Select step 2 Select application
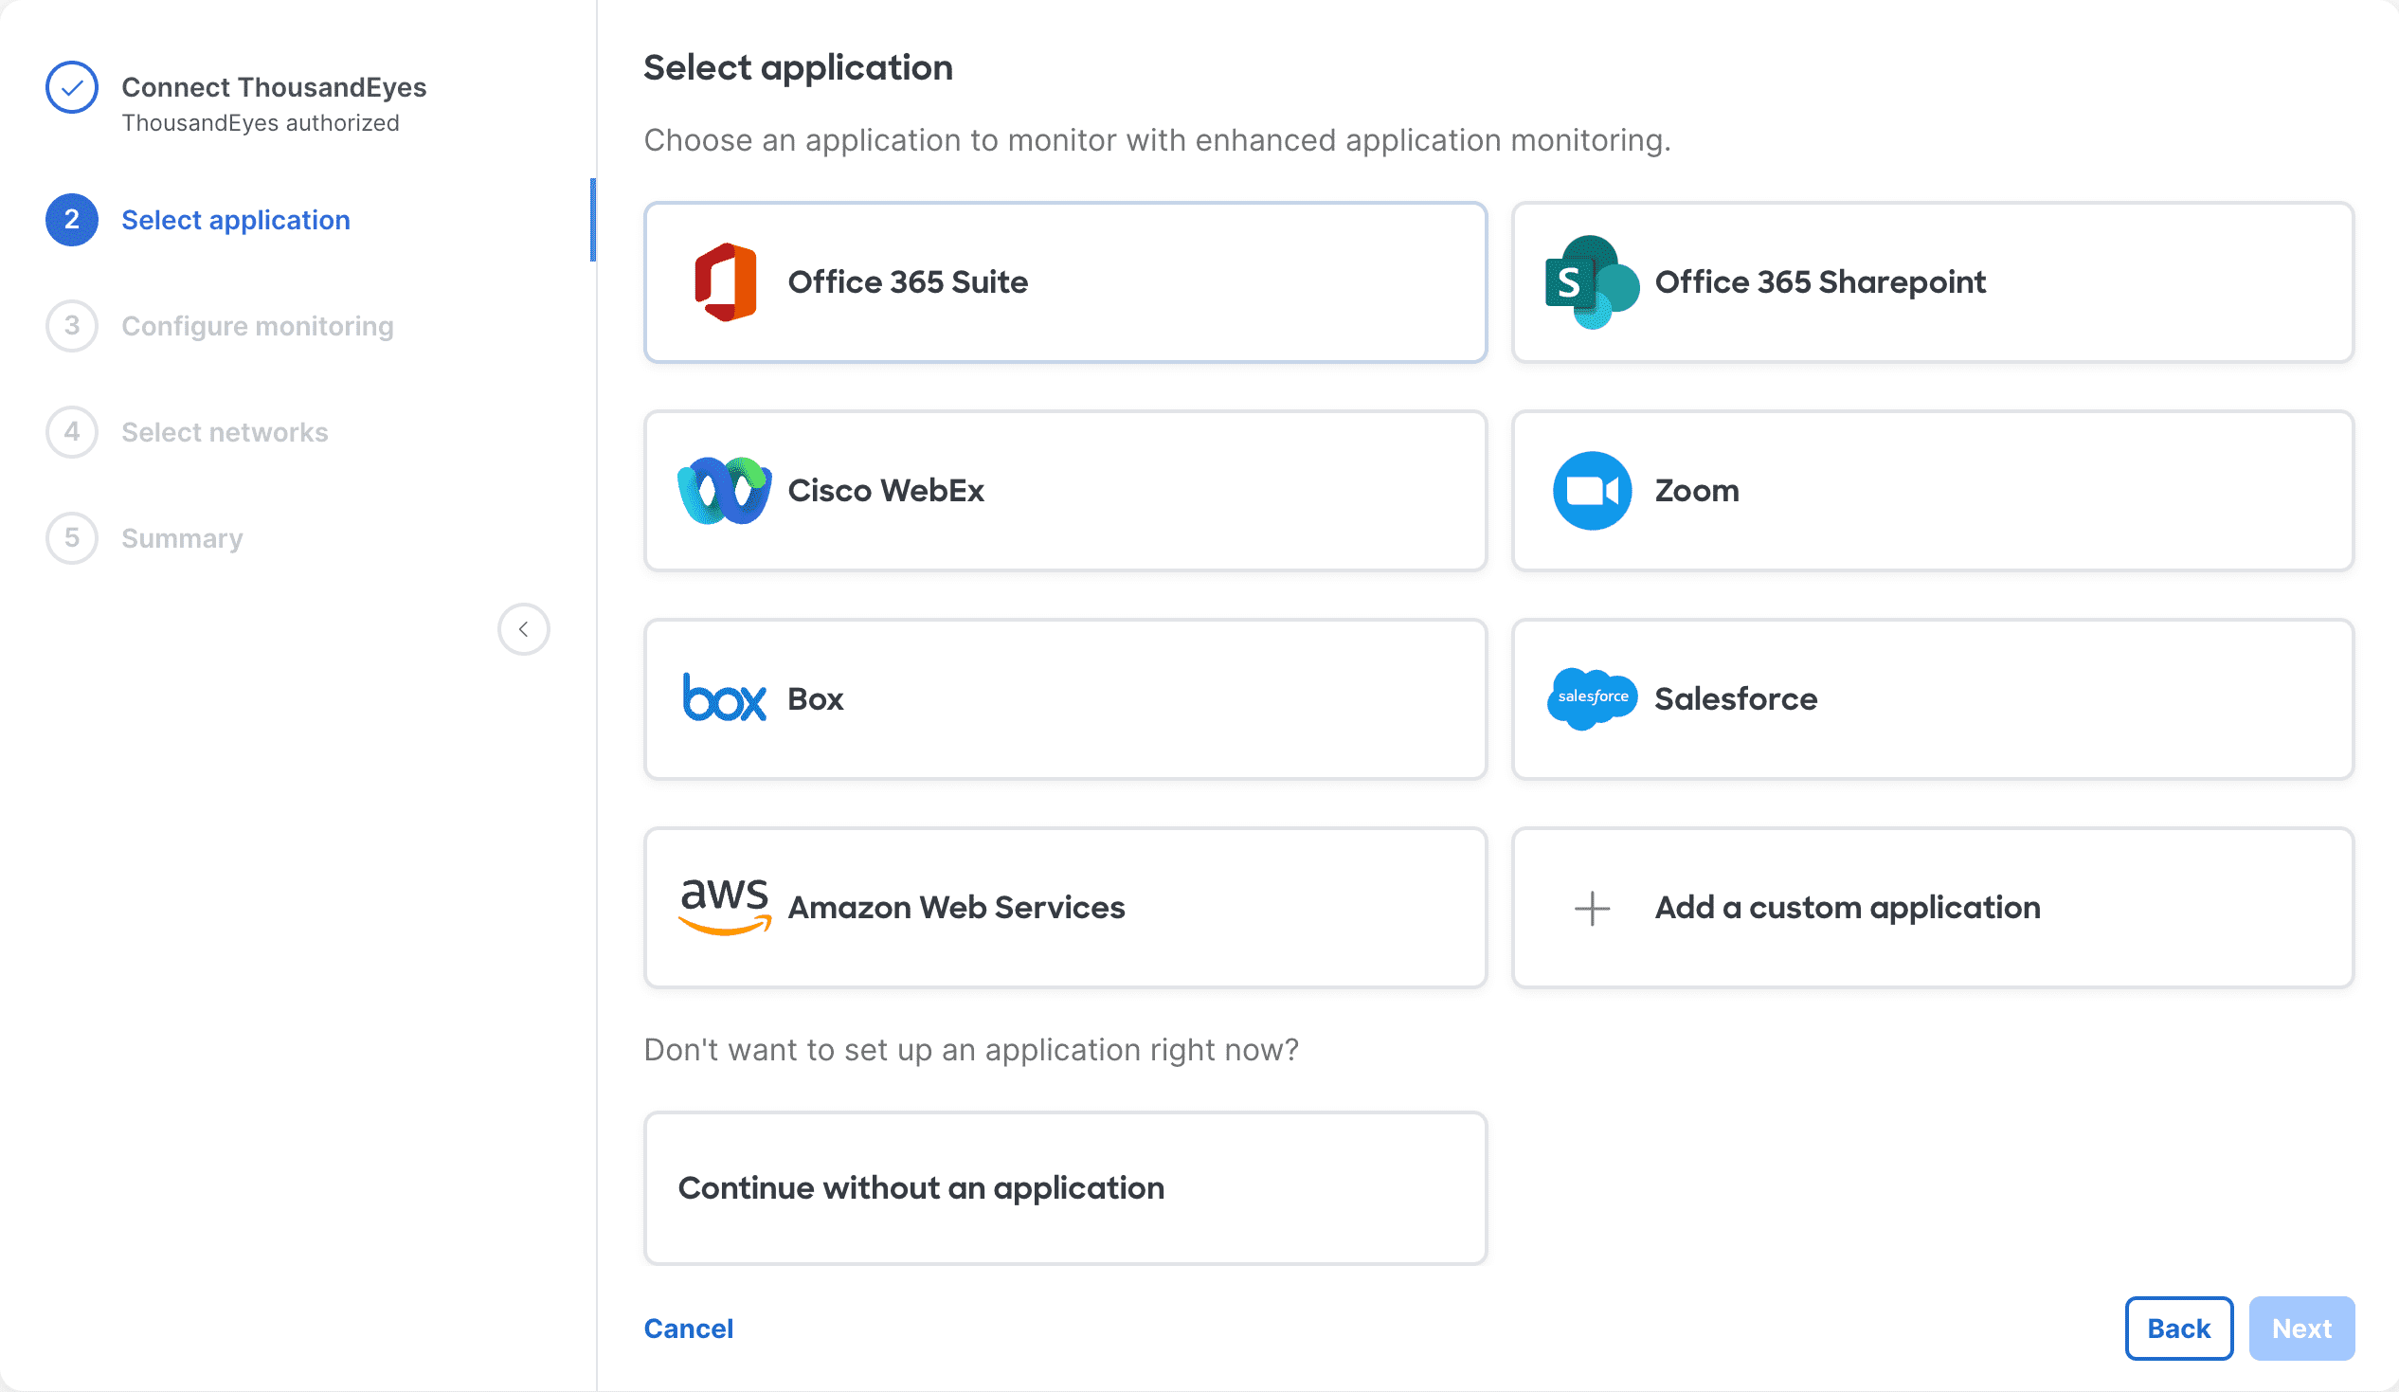Image resolution: width=2399 pixels, height=1392 pixels. 235,220
